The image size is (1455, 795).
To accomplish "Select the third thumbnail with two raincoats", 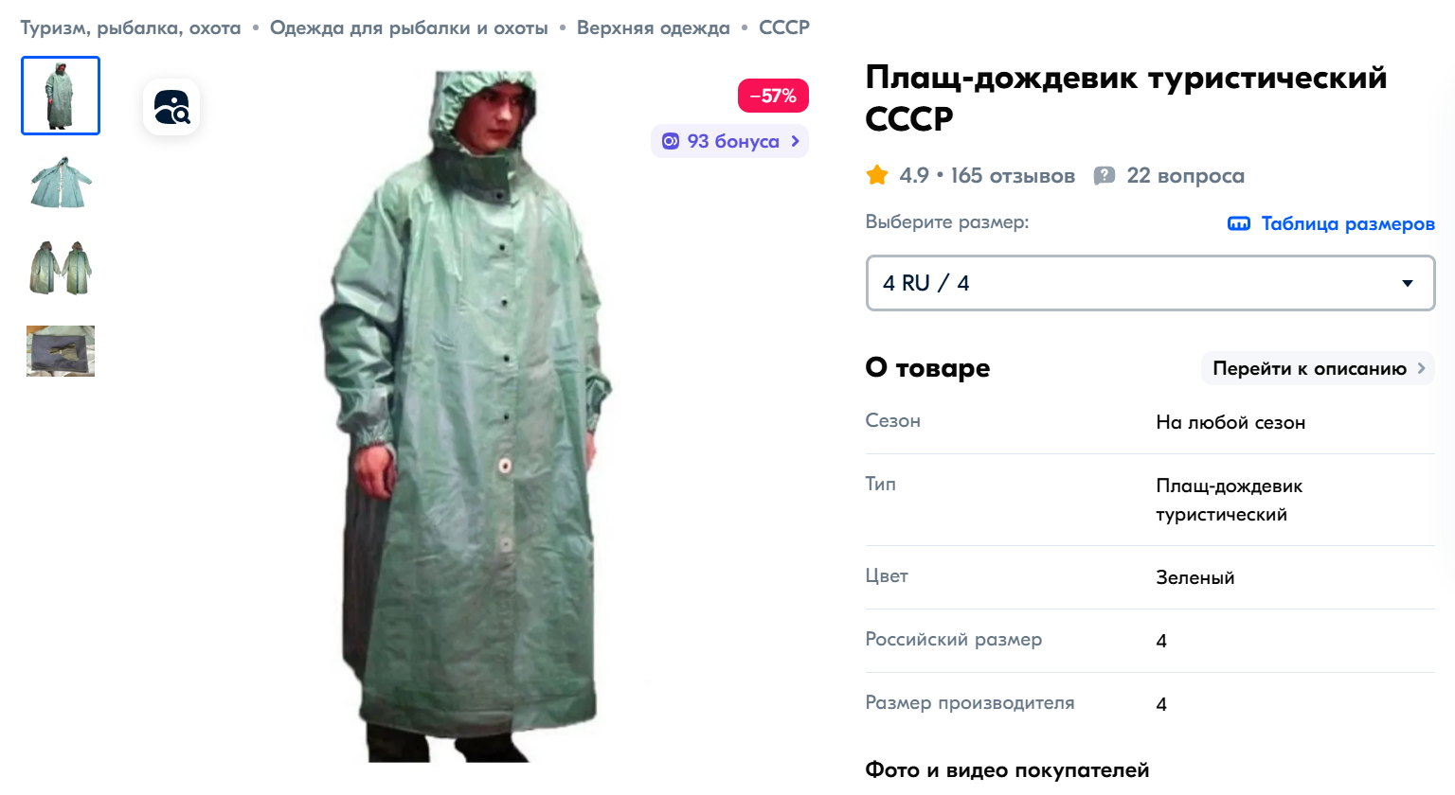I will coord(61,267).
